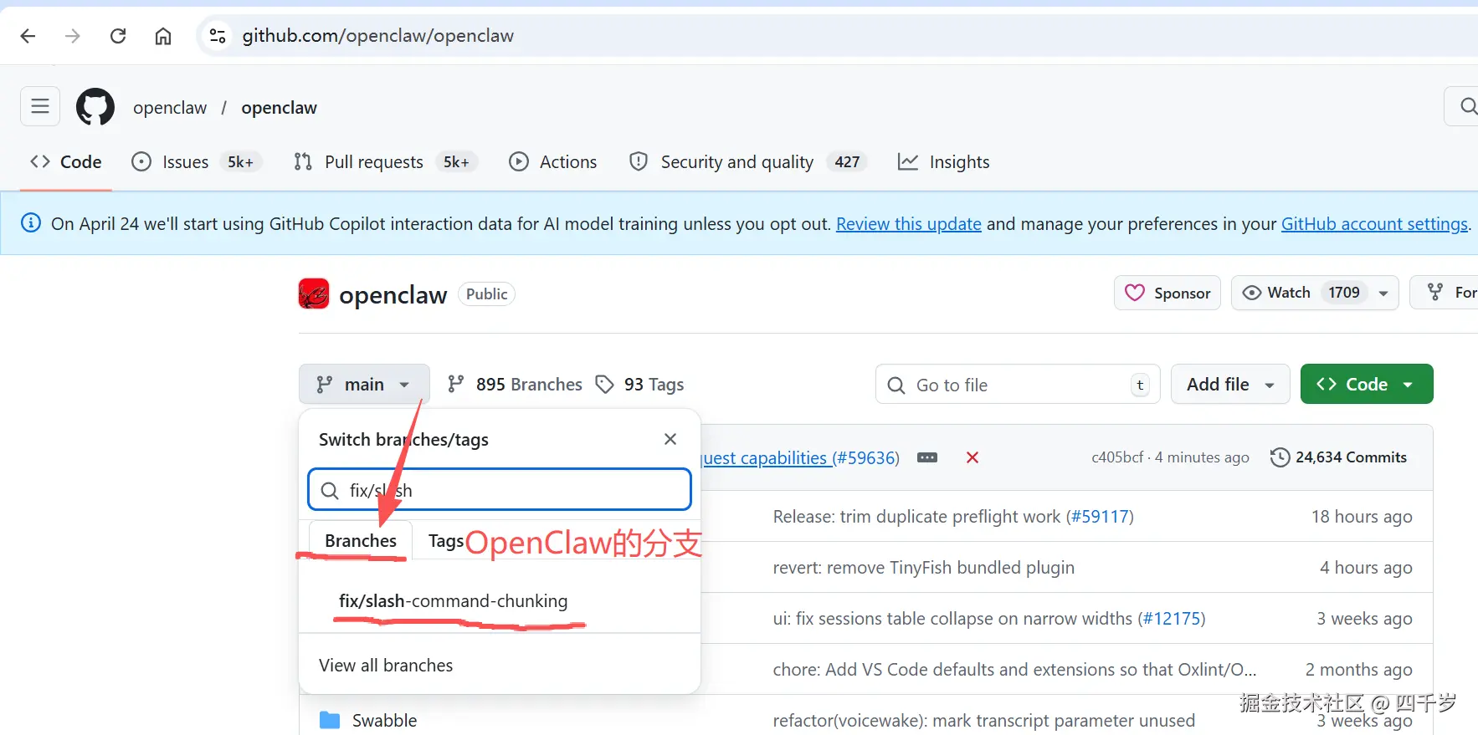Image resolution: width=1478 pixels, height=735 pixels.
Task: View the 24,634 Commits history
Action: click(1338, 457)
